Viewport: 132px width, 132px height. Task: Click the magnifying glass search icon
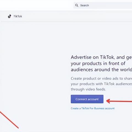[x=77, y=5]
